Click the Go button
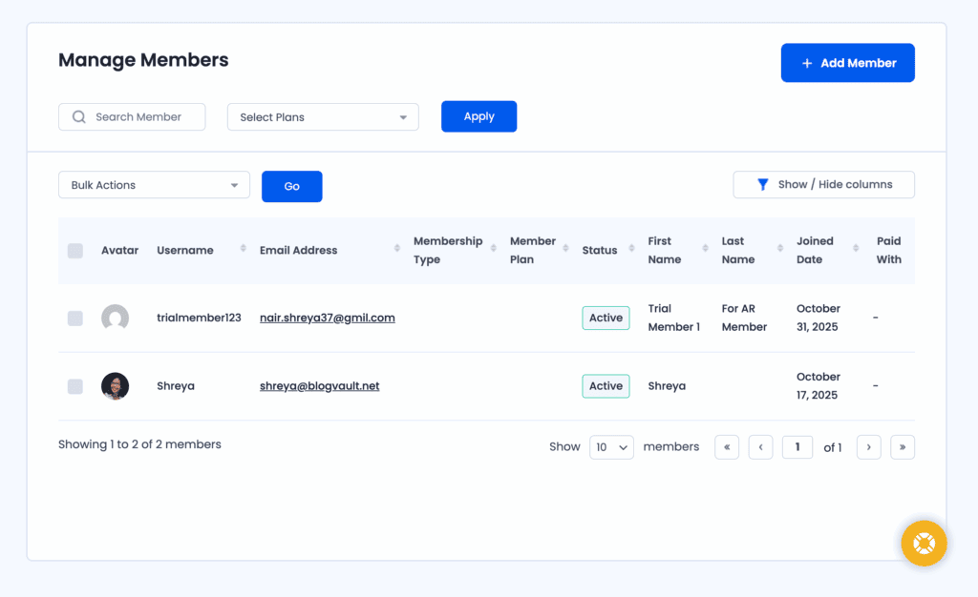Screen dimensions: 978x597 292,186
